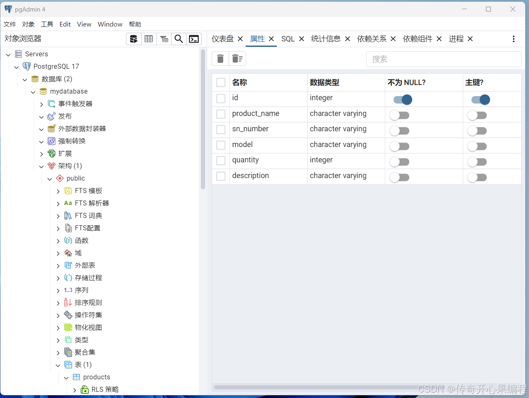
Task: Open the three-dot panel options menu
Action: pos(514,39)
